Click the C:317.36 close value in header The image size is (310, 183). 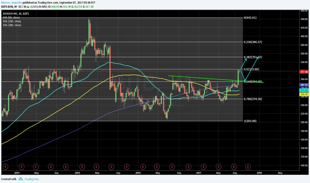(88, 7)
